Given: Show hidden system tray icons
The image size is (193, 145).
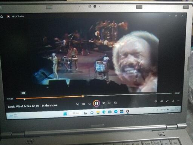Looking at the screenshot, I should click(154, 110).
